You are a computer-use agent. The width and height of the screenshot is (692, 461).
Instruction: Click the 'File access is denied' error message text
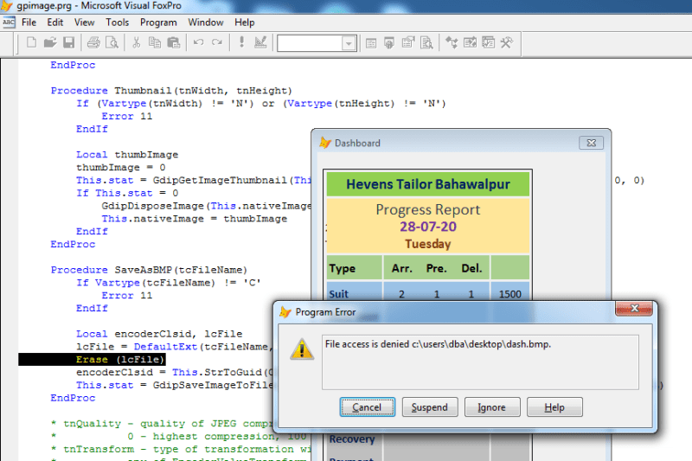tap(438, 344)
